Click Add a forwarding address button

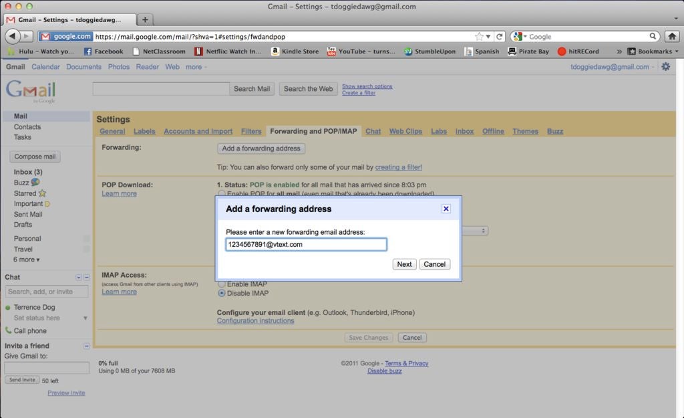(261, 148)
